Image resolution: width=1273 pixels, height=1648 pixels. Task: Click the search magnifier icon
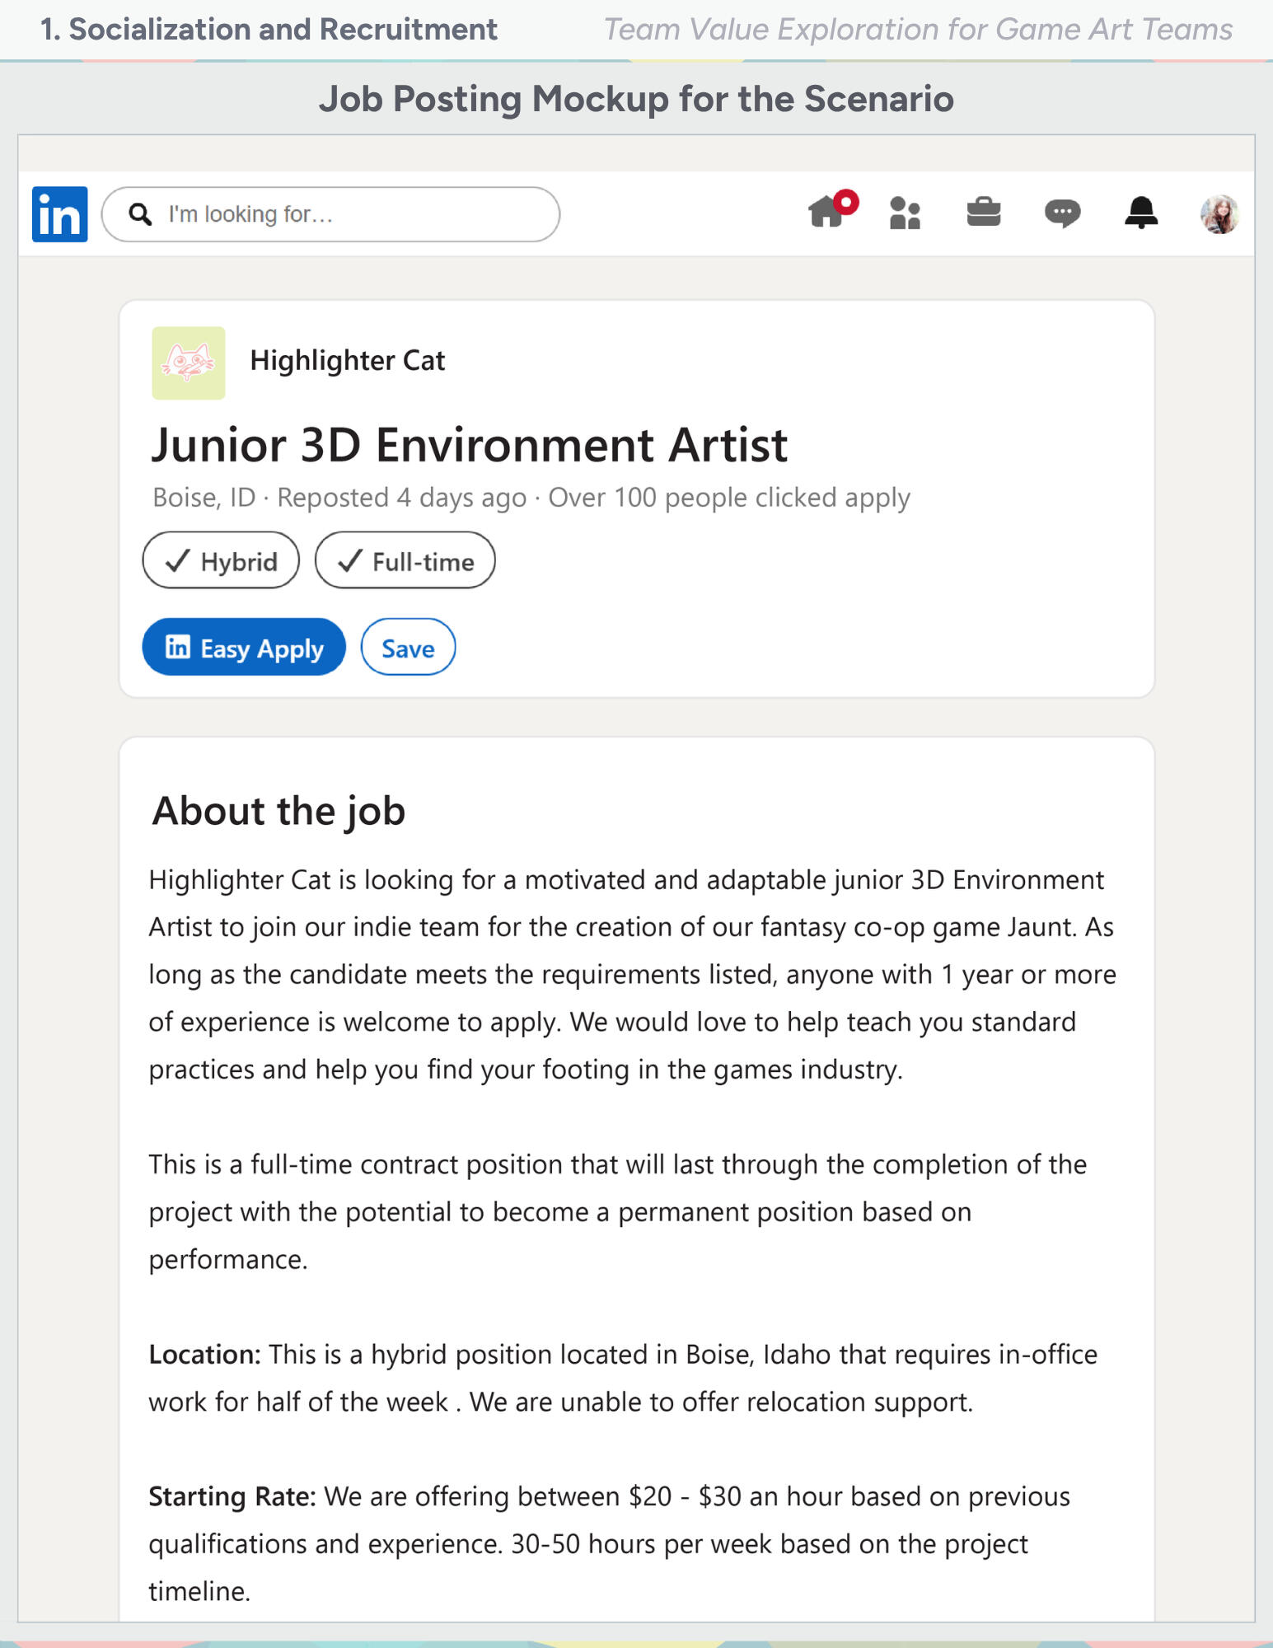(141, 214)
